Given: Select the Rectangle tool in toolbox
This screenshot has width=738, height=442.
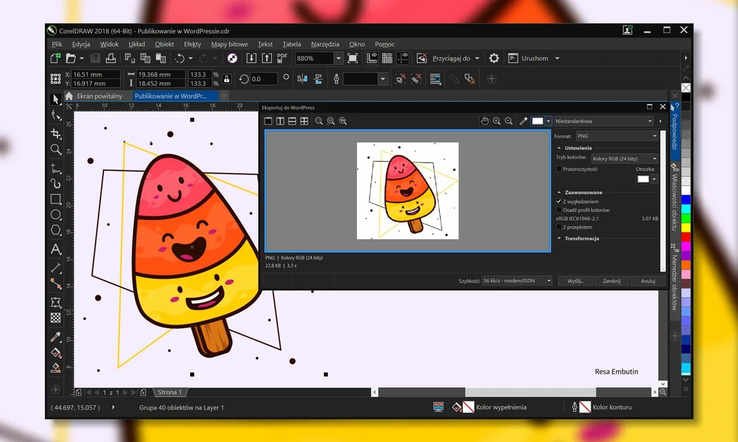Looking at the screenshot, I should 56,199.
